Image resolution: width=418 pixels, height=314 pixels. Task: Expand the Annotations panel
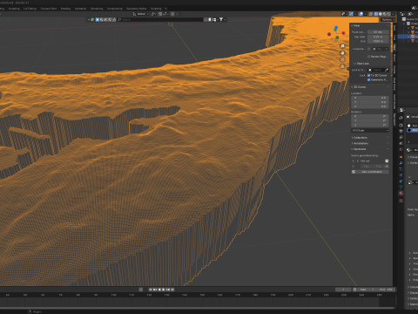tap(370, 143)
